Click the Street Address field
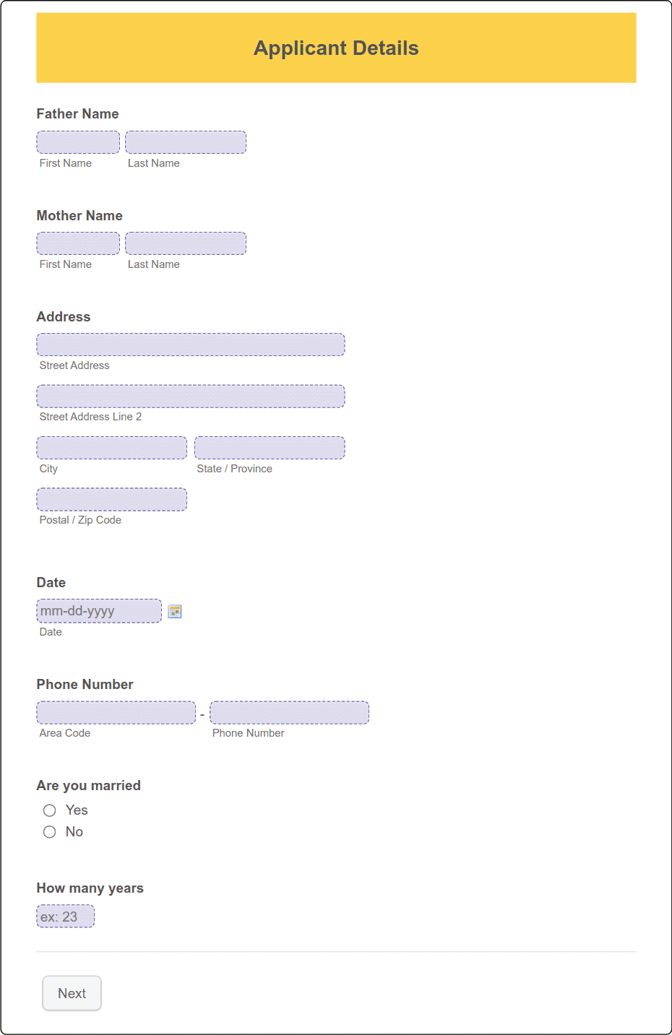The height and width of the screenshot is (1035, 672). click(190, 345)
